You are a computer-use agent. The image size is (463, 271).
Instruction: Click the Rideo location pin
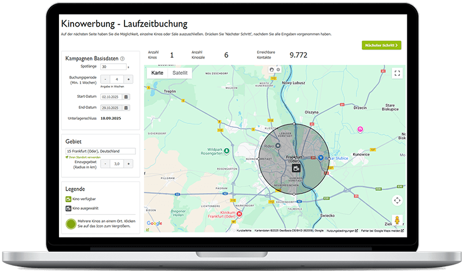(x=278, y=146)
